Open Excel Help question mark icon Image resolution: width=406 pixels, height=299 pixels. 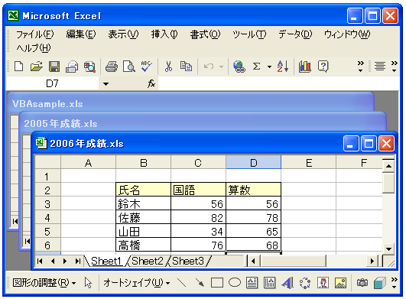323,67
